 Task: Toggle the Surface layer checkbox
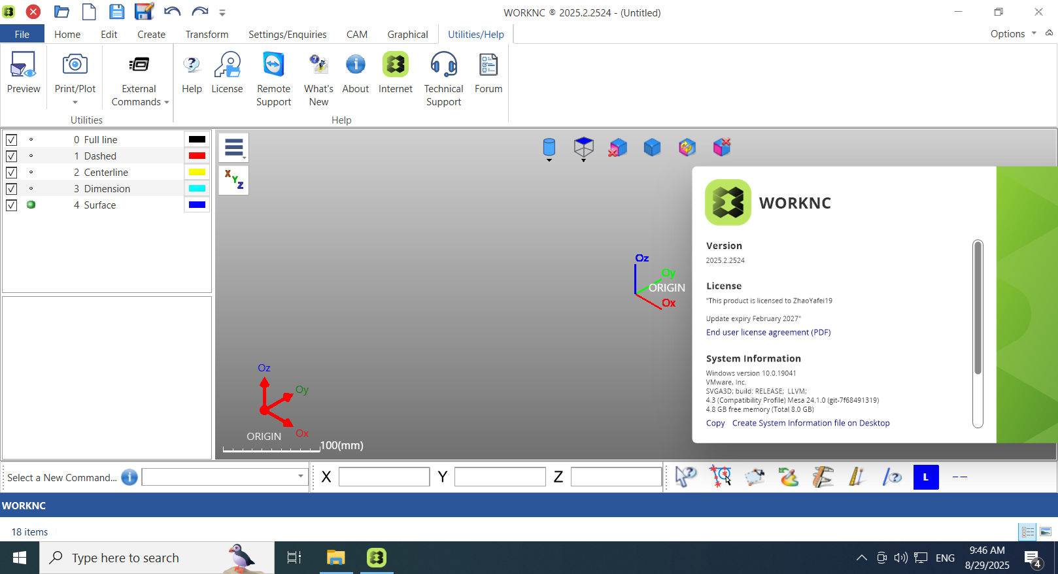pos(11,205)
